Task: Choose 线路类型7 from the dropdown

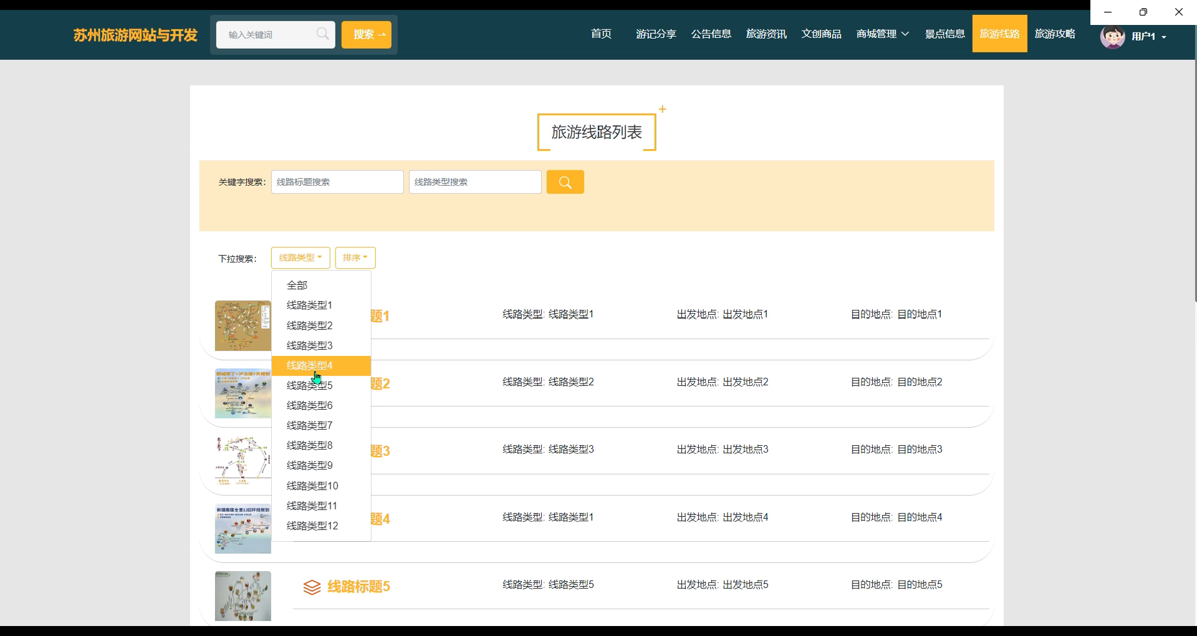Action: click(321, 425)
